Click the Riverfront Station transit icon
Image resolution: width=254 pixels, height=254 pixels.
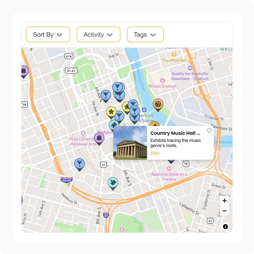point(144,110)
